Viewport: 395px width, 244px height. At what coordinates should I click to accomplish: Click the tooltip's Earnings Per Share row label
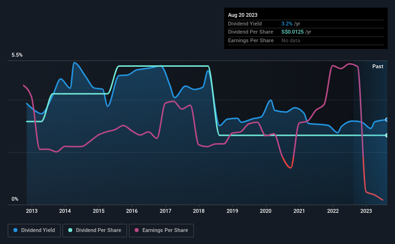pos(251,40)
